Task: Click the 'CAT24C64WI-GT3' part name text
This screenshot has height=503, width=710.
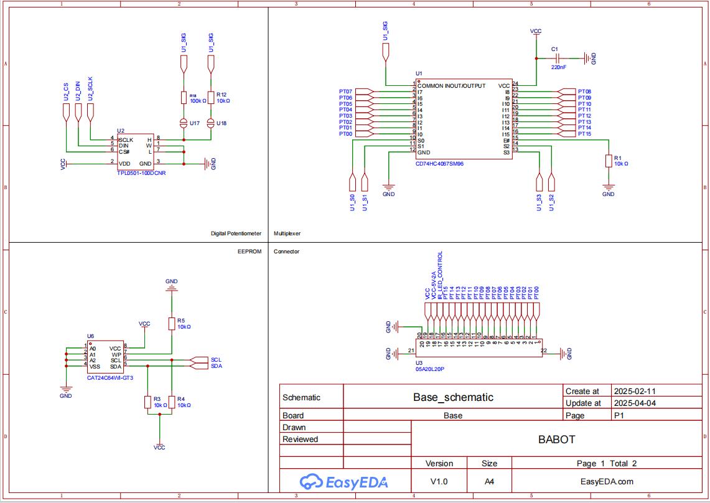Action: click(x=110, y=377)
